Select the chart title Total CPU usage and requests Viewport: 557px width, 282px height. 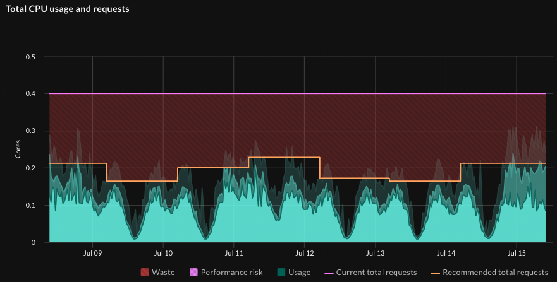pos(68,9)
